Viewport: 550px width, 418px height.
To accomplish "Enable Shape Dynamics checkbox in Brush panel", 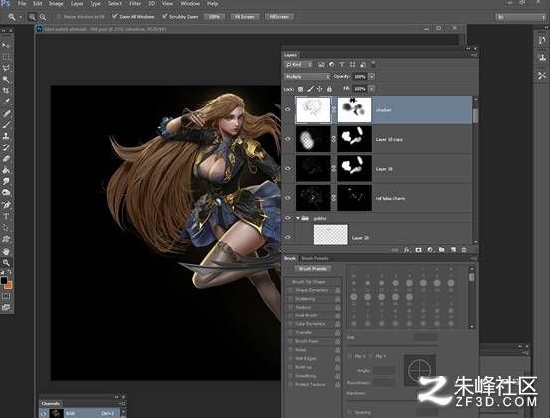I will 290,290.
